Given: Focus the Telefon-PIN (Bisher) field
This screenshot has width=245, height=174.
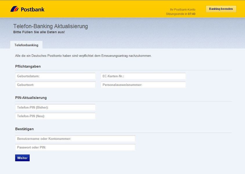Looking at the screenshot, I should (x=55, y=107).
